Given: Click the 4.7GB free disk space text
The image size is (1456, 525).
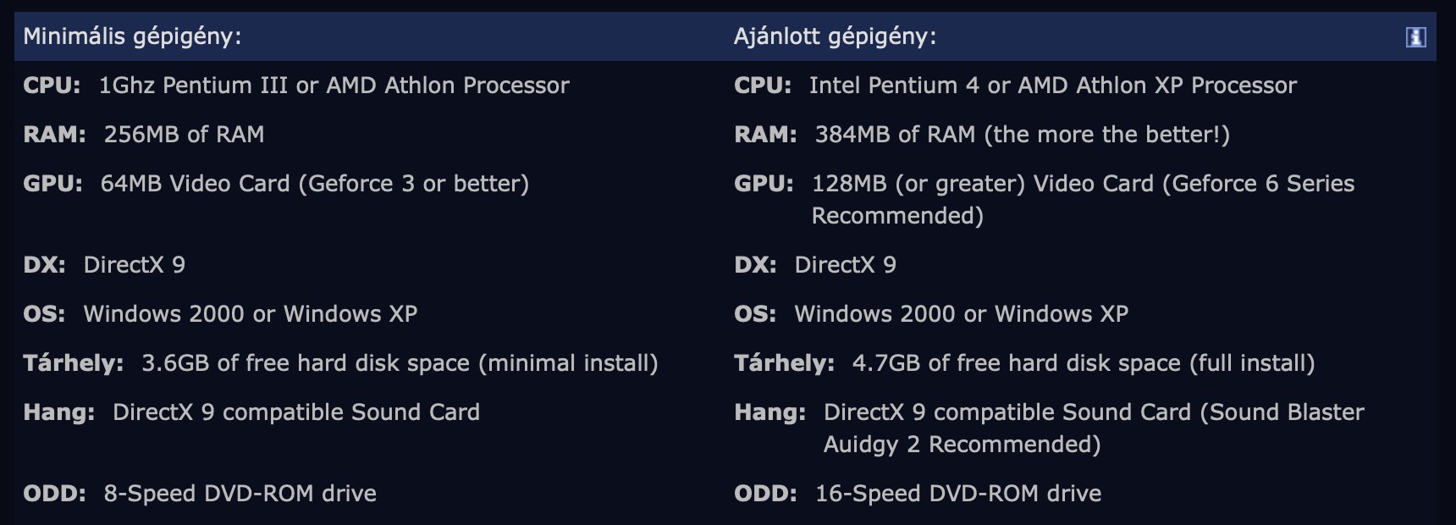Looking at the screenshot, I should (x=1084, y=363).
